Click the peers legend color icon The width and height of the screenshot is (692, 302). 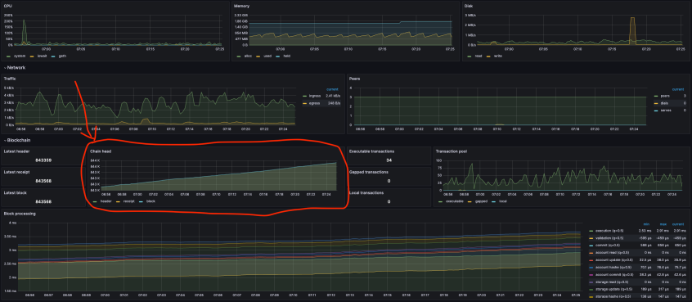point(657,96)
